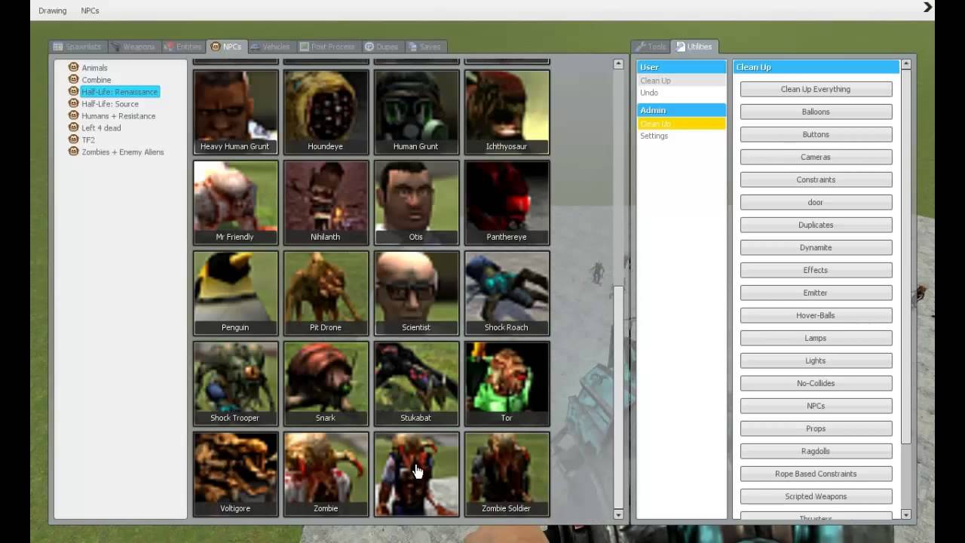
Task: Clean up Ragdolls
Action: (x=816, y=451)
